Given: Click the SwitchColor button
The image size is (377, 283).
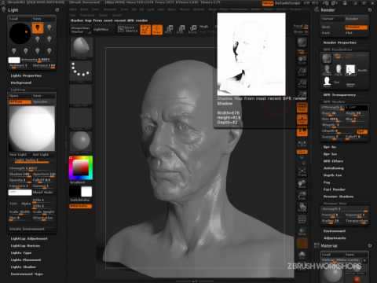Looking at the screenshot, I should point(80,200).
